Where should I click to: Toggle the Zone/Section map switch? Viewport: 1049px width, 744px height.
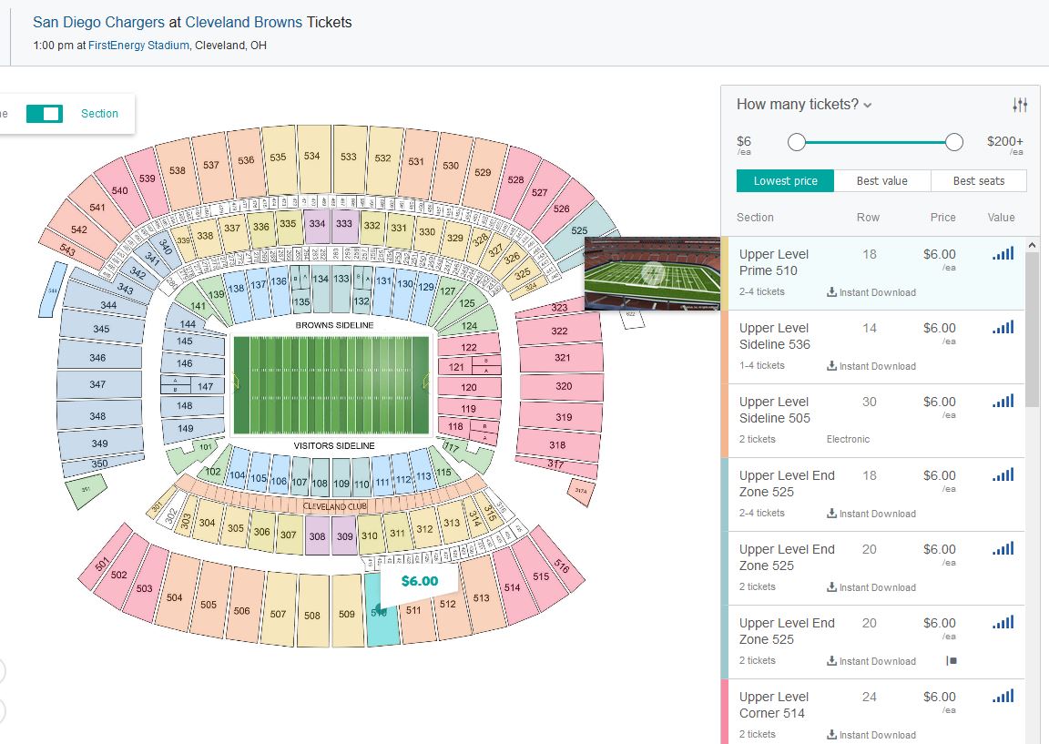pos(44,114)
